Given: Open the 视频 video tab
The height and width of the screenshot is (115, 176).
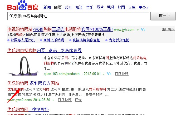Looking at the screenshot, I should pos(111,7).
